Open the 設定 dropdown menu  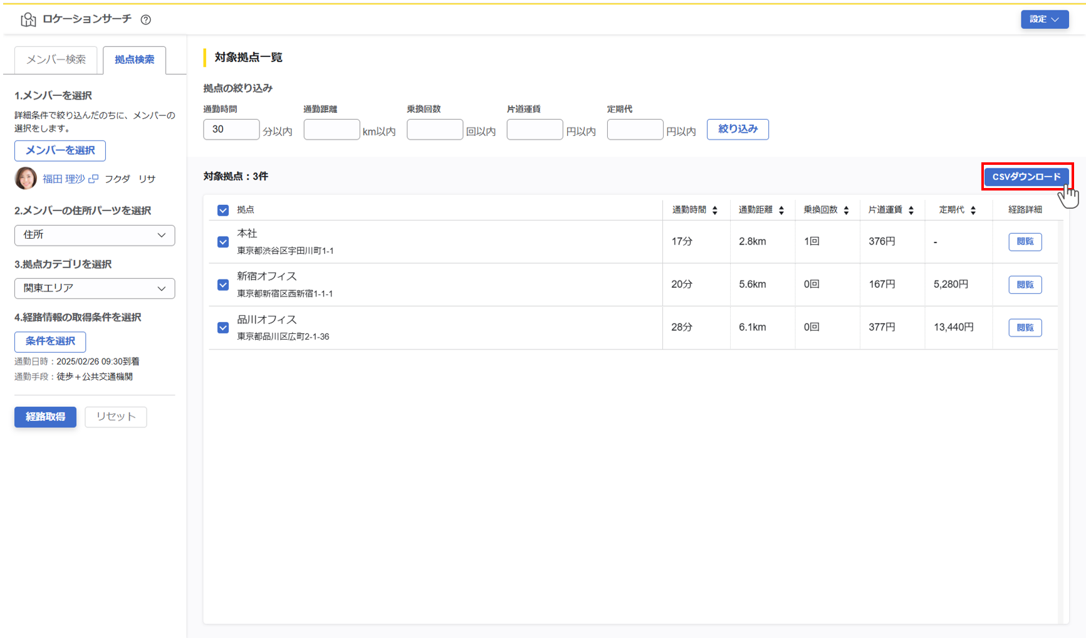pyautogui.click(x=1044, y=19)
